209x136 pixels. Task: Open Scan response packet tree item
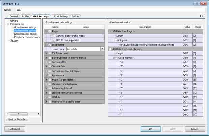25,34
